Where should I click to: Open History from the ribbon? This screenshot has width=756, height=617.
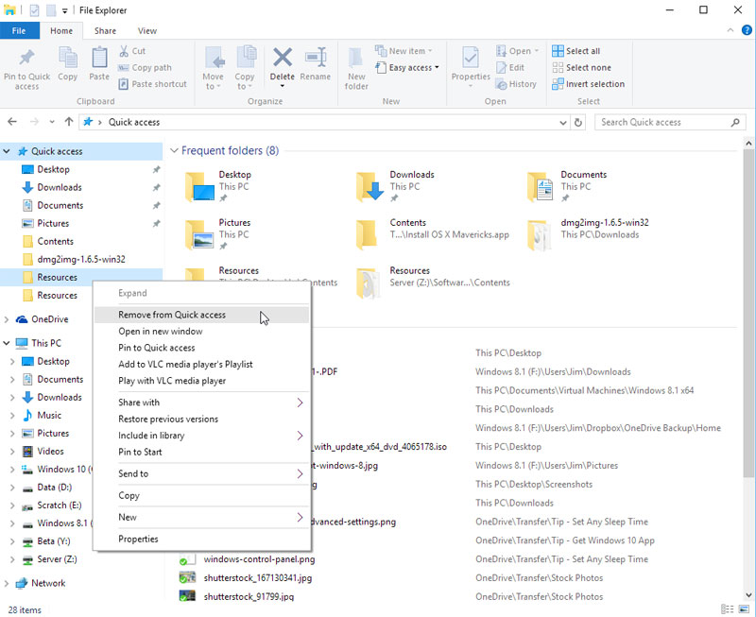(516, 84)
